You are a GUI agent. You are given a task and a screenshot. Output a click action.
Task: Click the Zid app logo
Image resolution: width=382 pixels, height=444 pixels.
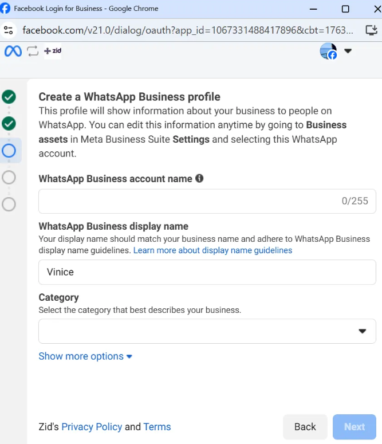tap(53, 51)
